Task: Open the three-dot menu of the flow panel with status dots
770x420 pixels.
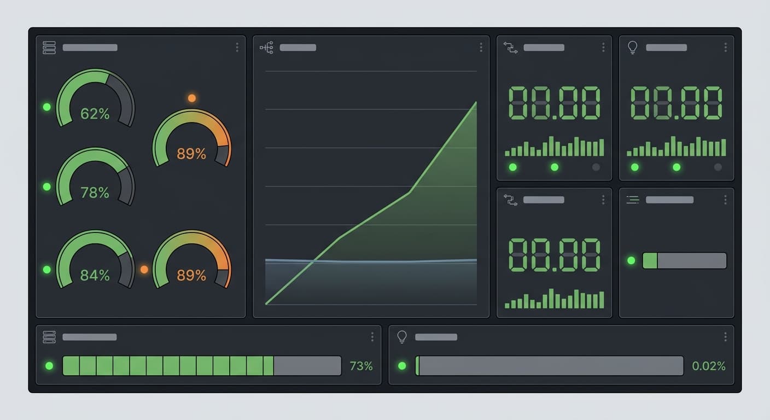Action: (x=603, y=48)
